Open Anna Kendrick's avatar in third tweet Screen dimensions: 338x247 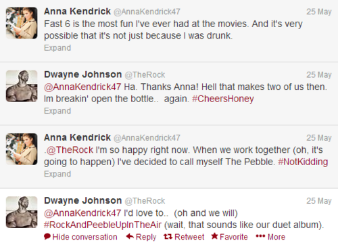pos(22,149)
